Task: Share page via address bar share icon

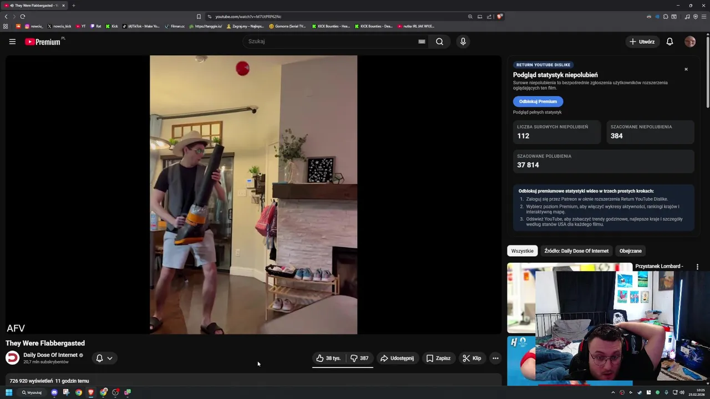Action: (489, 17)
